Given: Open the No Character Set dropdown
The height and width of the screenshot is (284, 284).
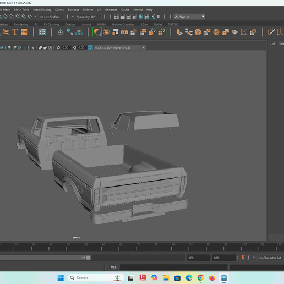Looking at the screenshot, I should click(270, 258).
